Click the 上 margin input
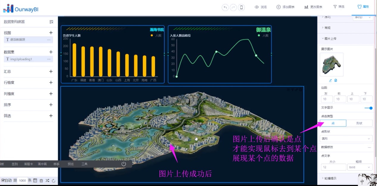The width and height of the screenshot is (377, 186). pos(353,99)
